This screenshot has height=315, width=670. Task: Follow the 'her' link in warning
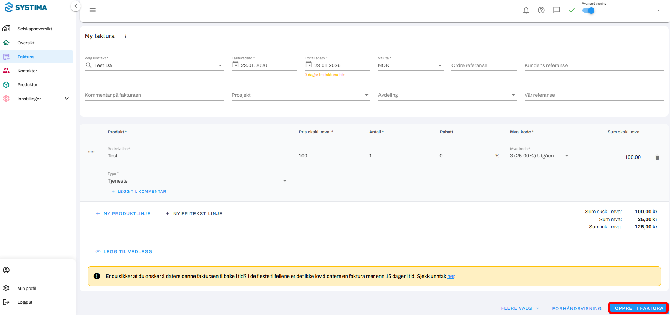(x=451, y=276)
